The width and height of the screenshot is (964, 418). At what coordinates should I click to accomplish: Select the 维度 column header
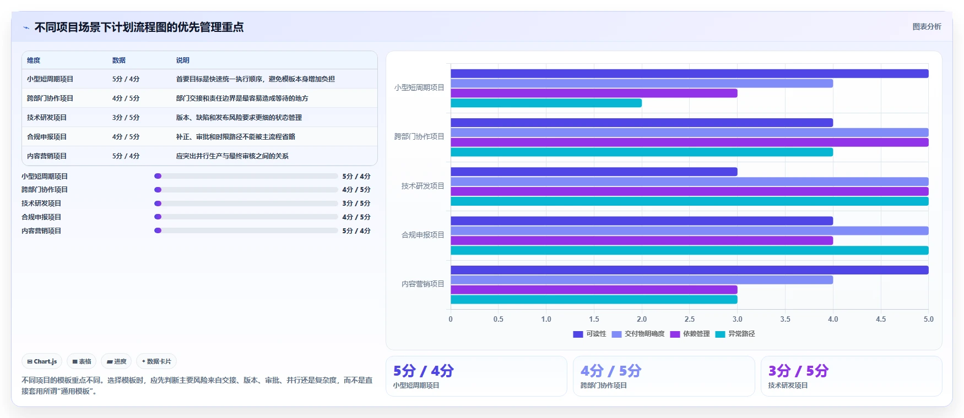tap(34, 61)
